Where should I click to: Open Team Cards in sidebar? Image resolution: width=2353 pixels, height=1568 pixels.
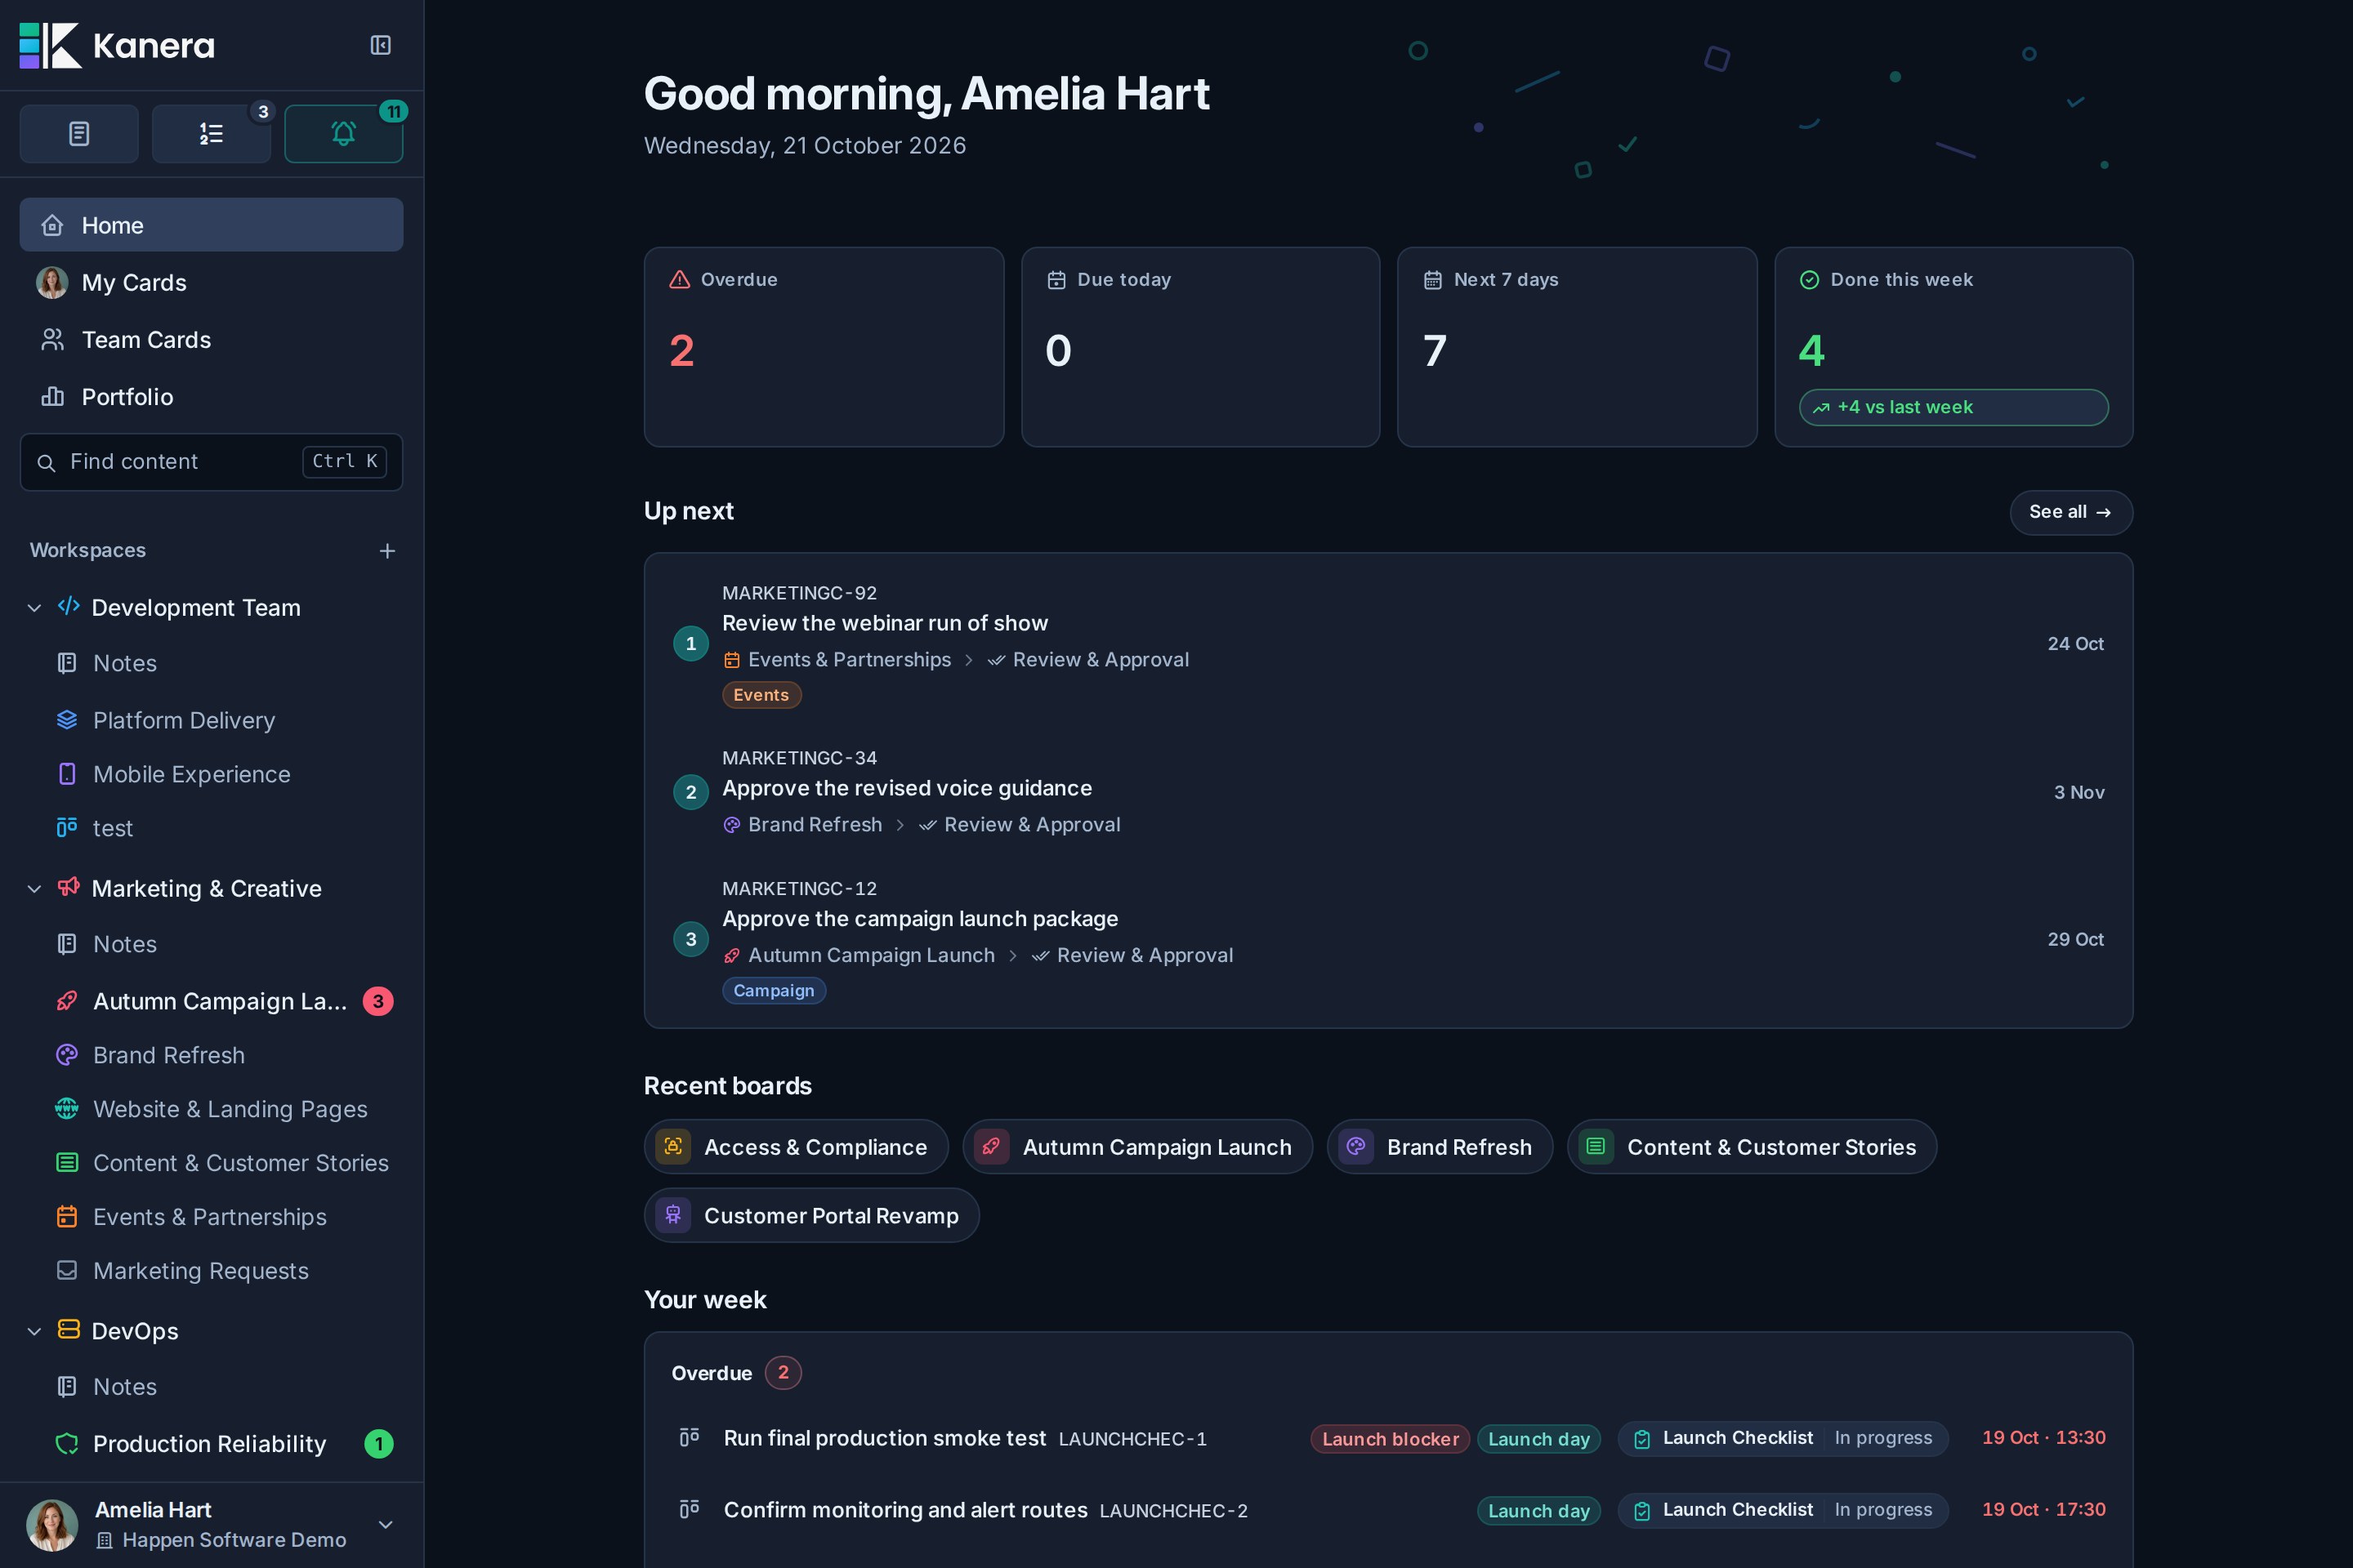pos(211,339)
